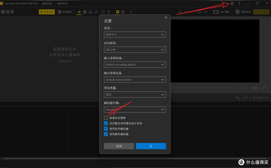The image size is (271, 168).
Task: Collapse the media library panel chevron
Action: 131,12
